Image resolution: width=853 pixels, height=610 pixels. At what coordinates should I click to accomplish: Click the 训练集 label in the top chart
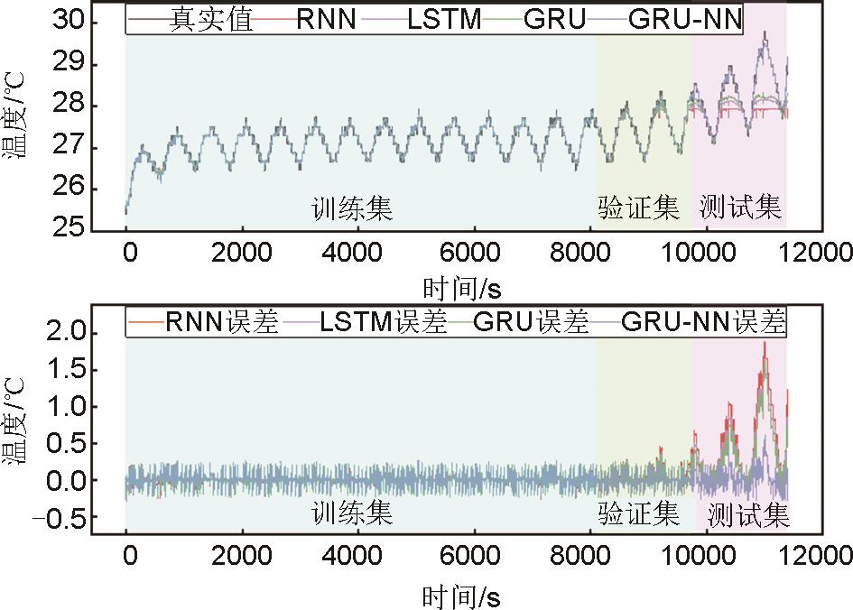[352, 209]
